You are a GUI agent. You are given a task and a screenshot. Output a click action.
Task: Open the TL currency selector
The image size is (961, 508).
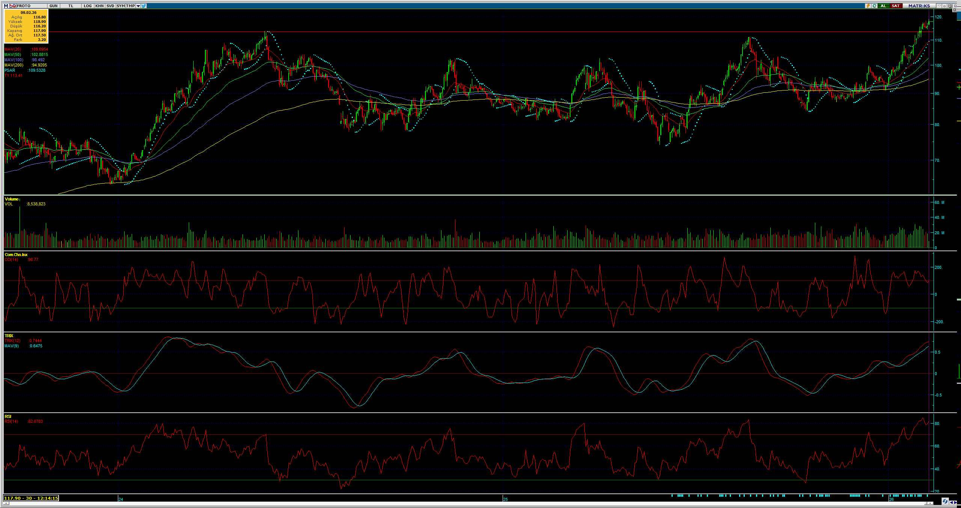click(x=71, y=6)
